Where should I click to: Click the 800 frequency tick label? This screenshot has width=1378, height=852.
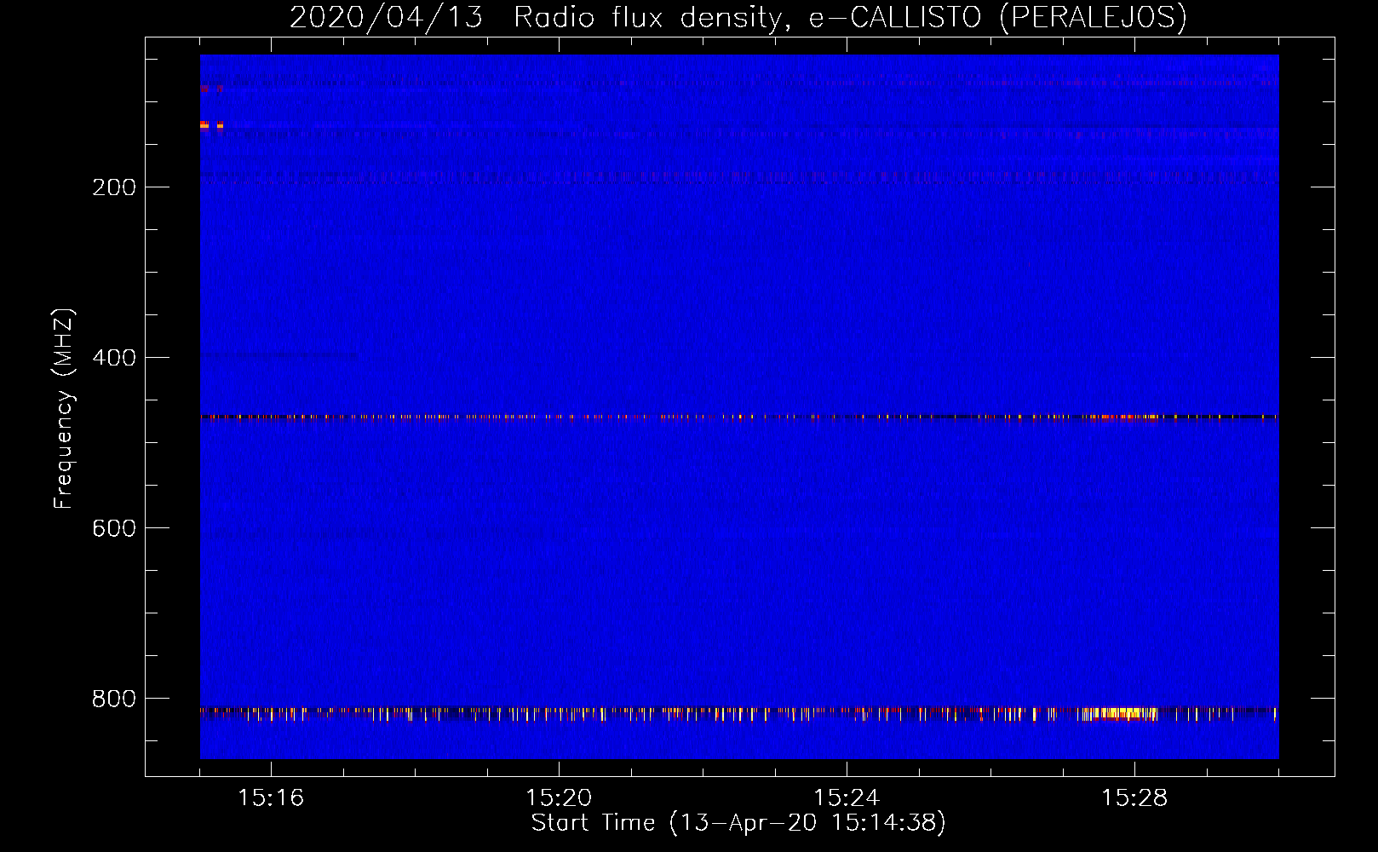pos(114,699)
